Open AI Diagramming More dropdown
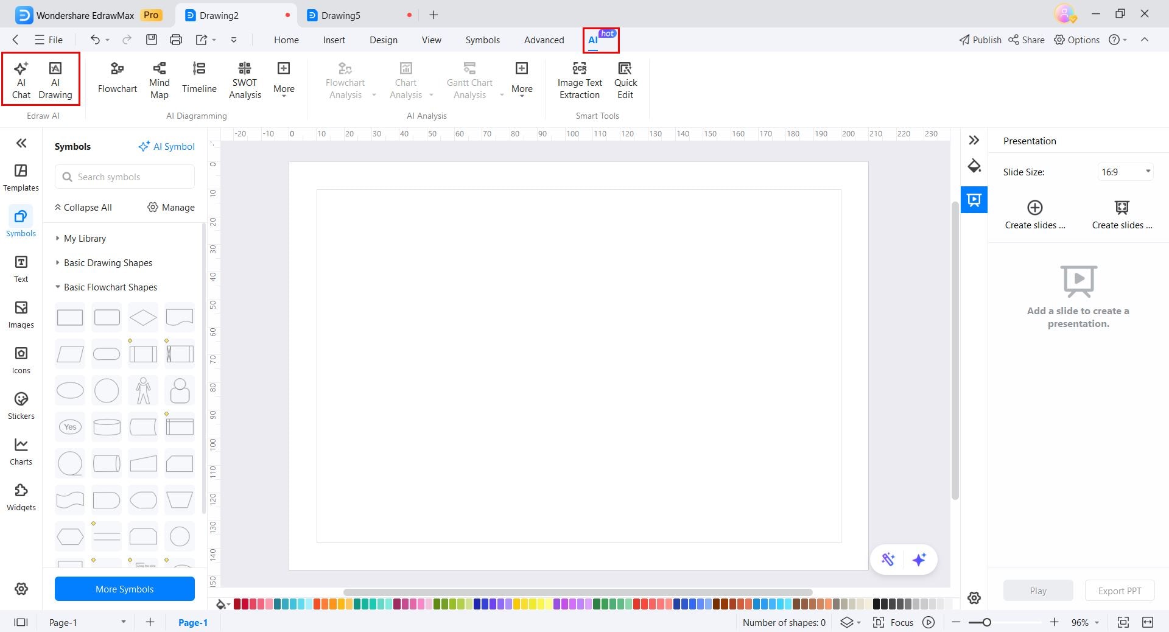The image size is (1169, 632). 284,79
